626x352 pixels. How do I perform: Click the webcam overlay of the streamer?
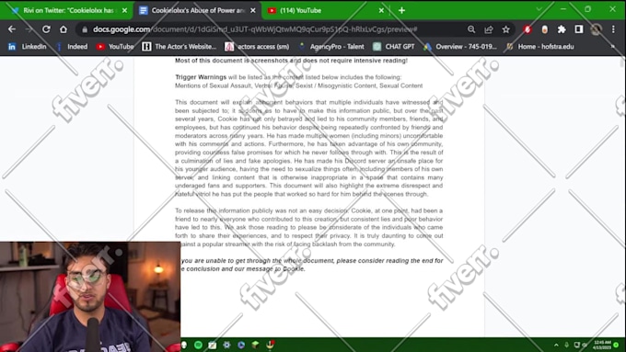(x=90, y=297)
